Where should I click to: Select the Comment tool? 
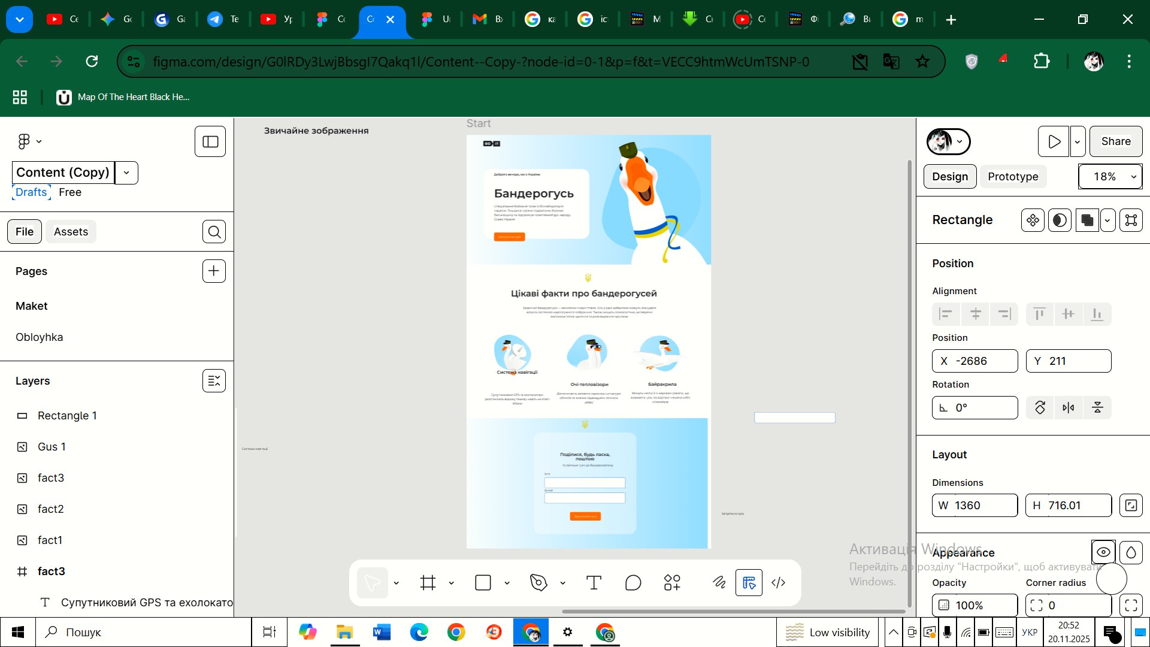pyautogui.click(x=633, y=583)
